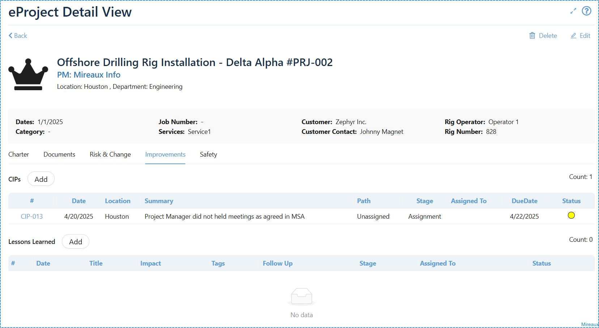Open the Documents tab
Image resolution: width=599 pixels, height=328 pixels.
(x=59, y=154)
